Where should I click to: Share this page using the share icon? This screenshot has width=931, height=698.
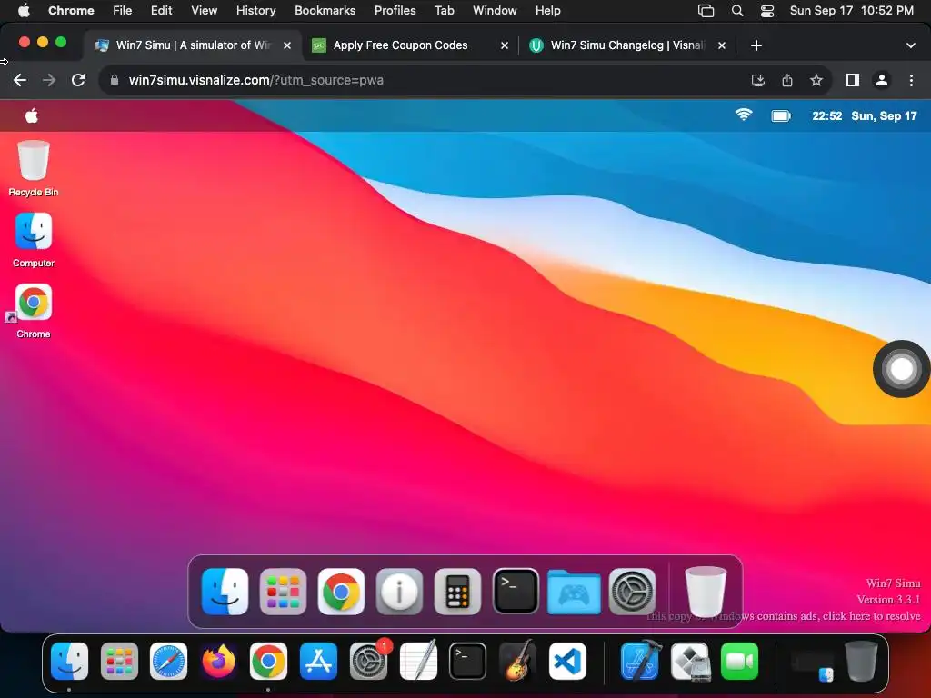coord(786,80)
